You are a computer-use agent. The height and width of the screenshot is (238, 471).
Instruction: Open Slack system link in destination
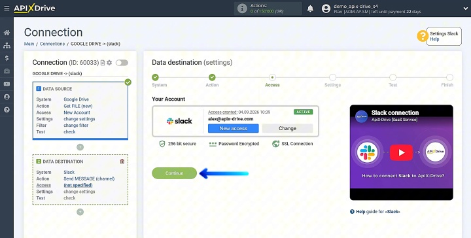click(69, 172)
